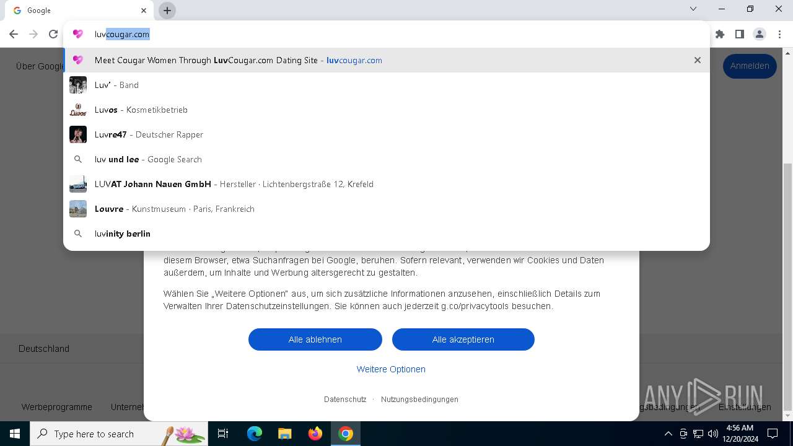The width and height of the screenshot is (793, 446).
Task: Open the network tray icon
Action: click(698, 434)
